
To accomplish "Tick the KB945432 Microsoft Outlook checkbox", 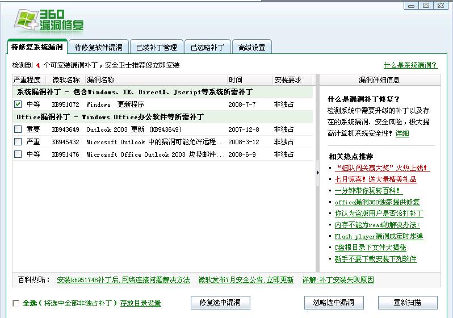I will [18, 141].
